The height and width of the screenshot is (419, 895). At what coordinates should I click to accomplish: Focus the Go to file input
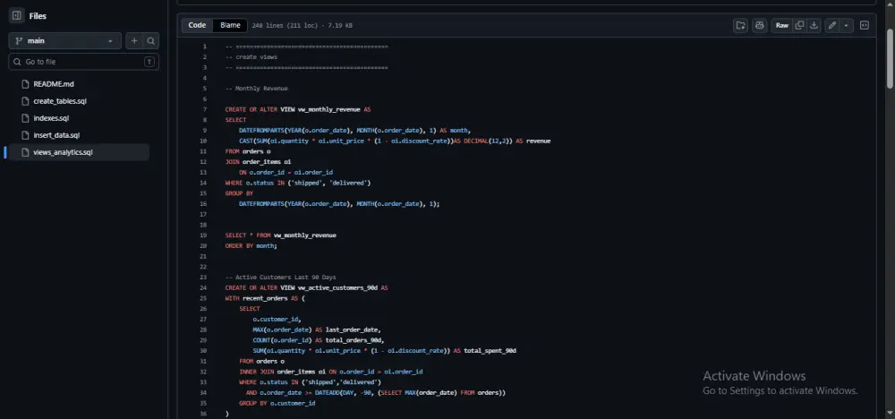pyautogui.click(x=83, y=62)
